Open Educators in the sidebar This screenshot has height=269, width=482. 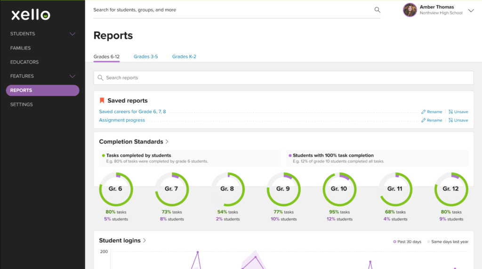click(24, 62)
